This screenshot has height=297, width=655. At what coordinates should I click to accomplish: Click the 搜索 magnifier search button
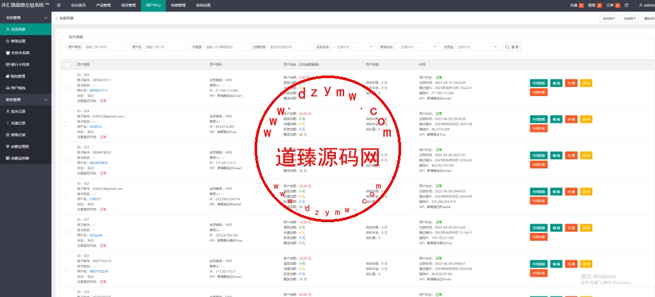(x=512, y=47)
